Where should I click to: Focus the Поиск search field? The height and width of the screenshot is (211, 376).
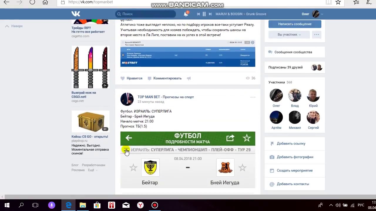click(x=146, y=14)
